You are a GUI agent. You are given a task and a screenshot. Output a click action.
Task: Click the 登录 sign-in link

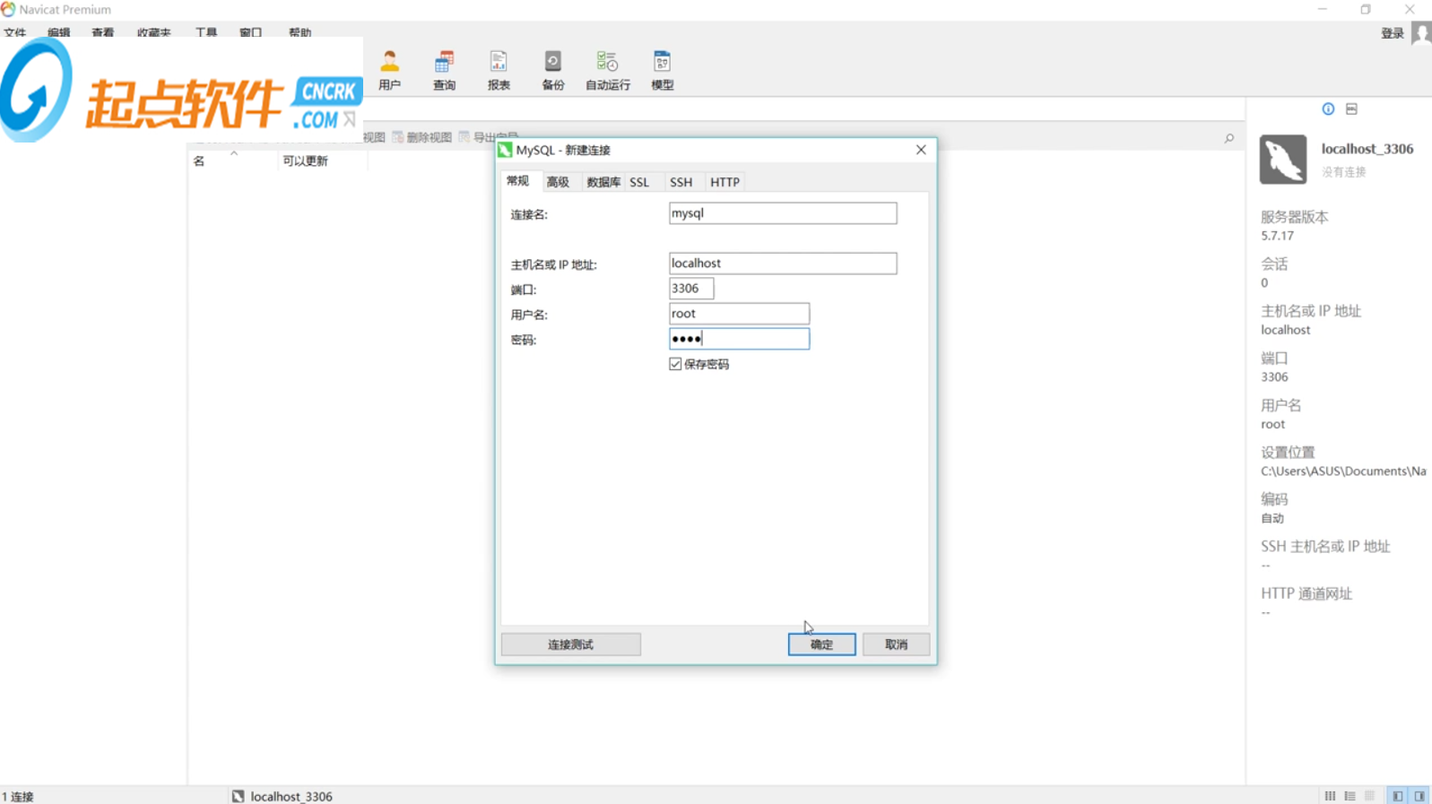[x=1393, y=33]
